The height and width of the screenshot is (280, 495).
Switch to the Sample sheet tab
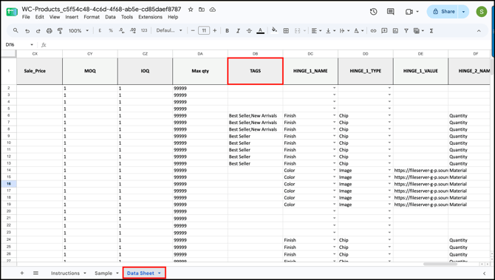click(x=103, y=273)
